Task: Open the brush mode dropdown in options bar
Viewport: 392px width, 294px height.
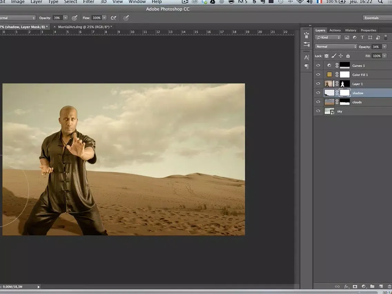Action: pyautogui.click(x=18, y=18)
